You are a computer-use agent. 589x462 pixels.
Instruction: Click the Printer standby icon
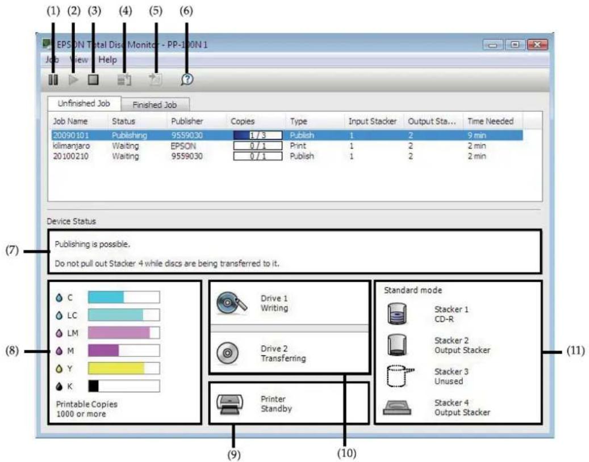pos(229,404)
